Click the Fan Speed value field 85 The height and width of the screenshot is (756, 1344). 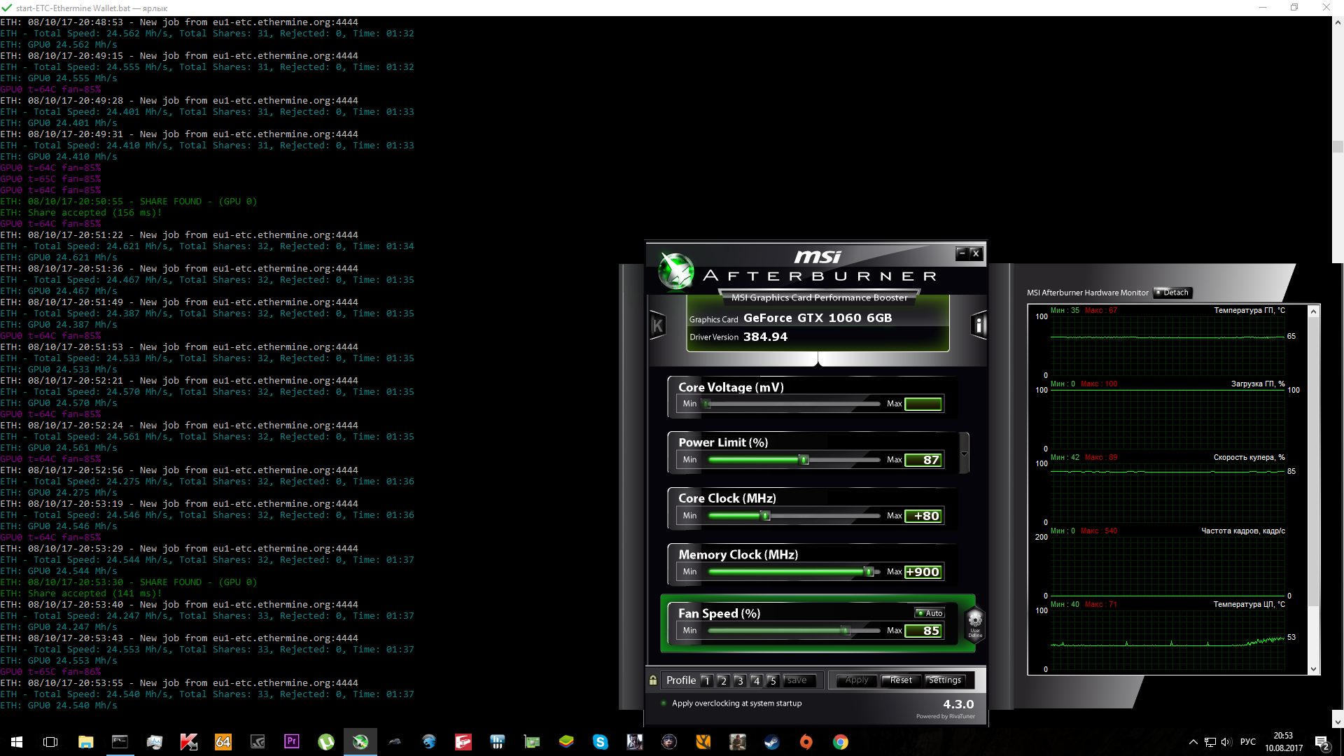click(x=923, y=631)
